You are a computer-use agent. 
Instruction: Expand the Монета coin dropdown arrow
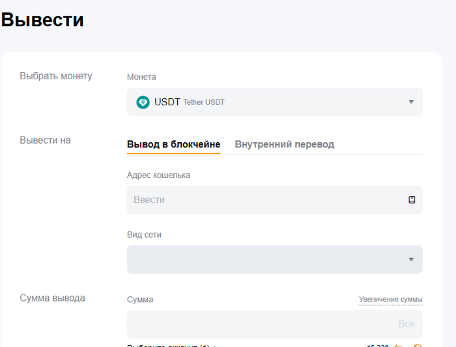coord(411,102)
